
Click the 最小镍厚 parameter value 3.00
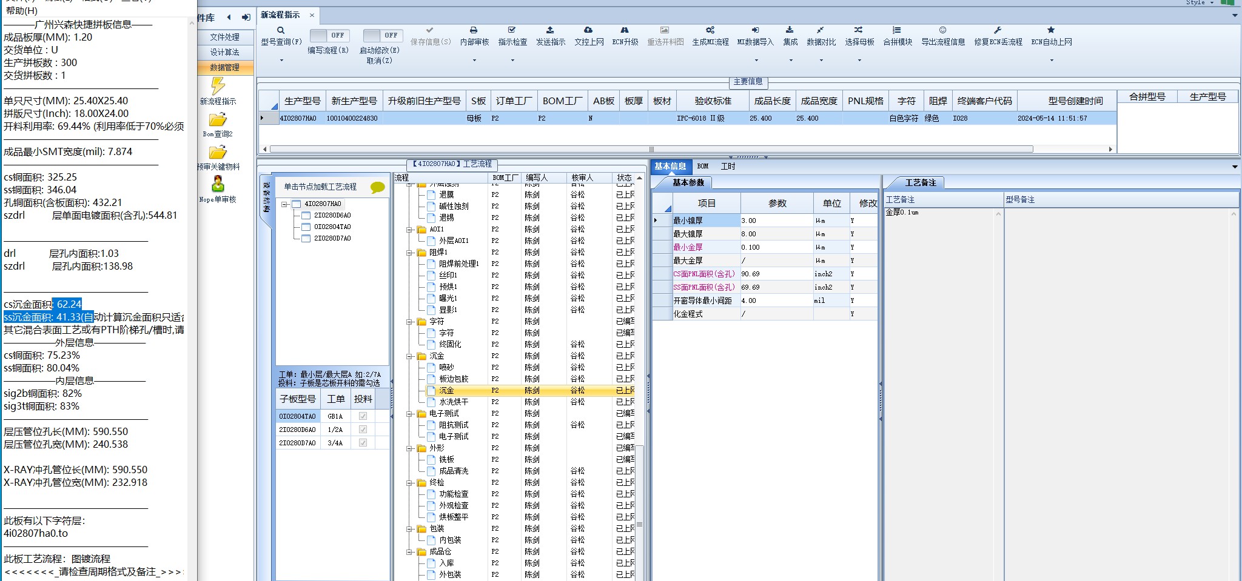tap(776, 221)
